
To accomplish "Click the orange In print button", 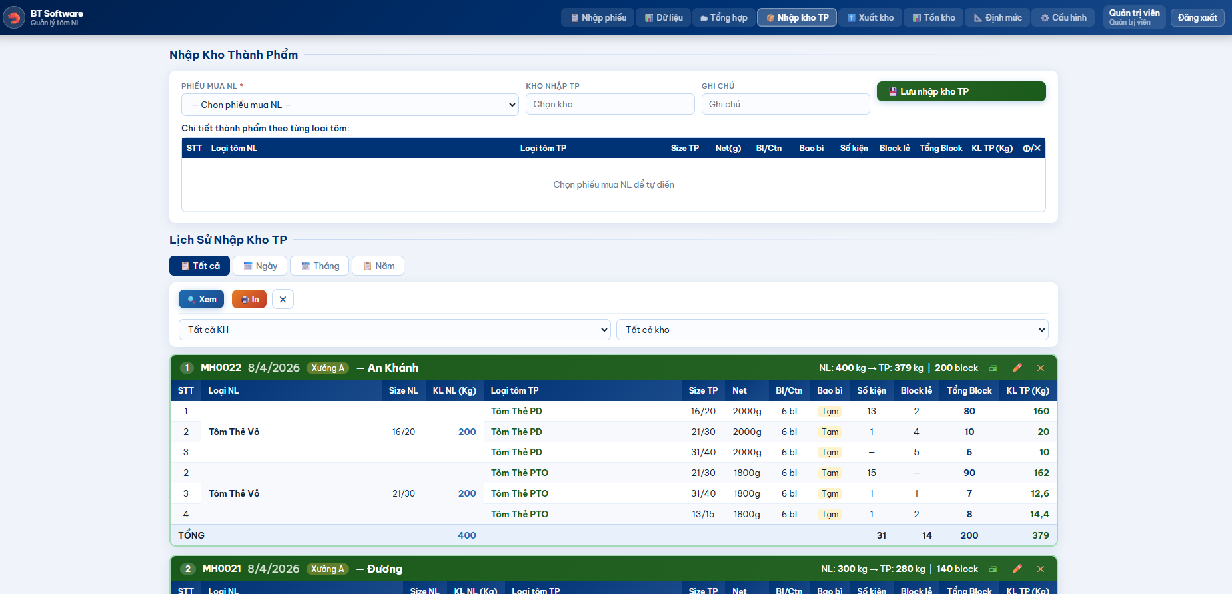I will coord(249,300).
